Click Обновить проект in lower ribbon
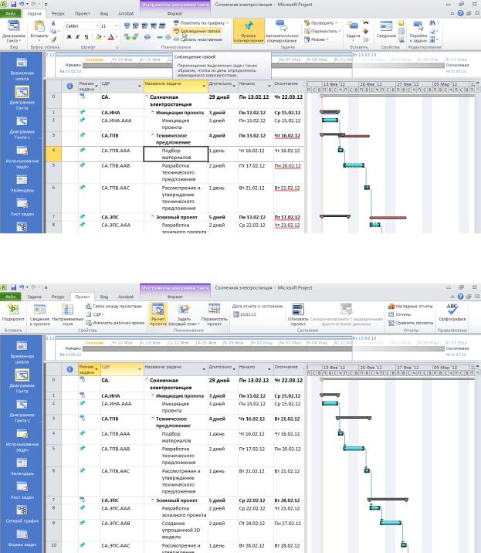Image resolution: width=481 pixels, height=553 pixels. tap(298, 314)
